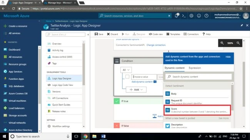The height and width of the screenshot is (140, 250).
Task: Open the help question mark icon
Action: [x=206, y=16]
